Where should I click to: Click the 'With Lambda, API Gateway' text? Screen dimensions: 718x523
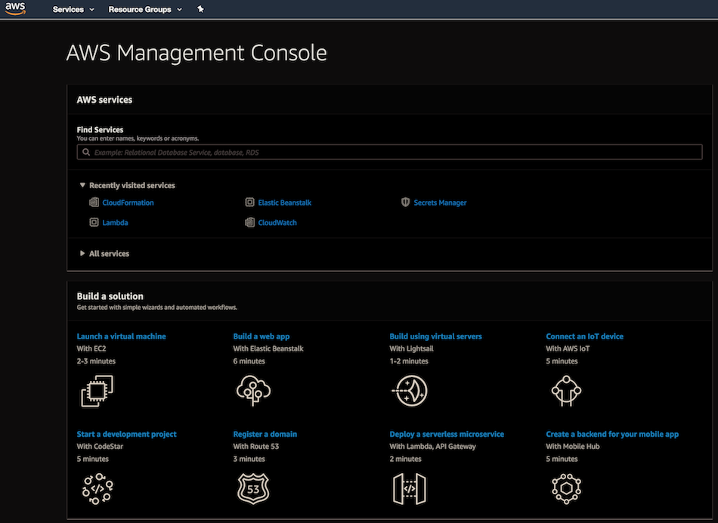pos(432,446)
